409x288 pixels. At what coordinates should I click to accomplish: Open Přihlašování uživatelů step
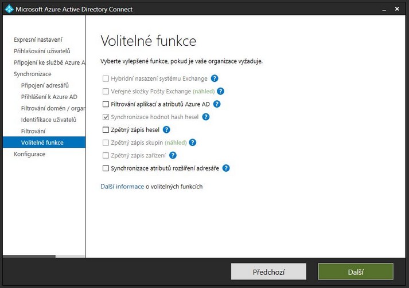point(42,51)
